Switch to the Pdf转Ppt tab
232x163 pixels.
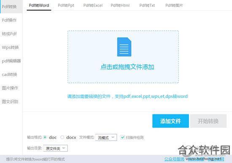click(66, 5)
